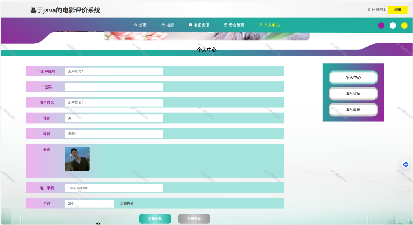Select the white theme color circle
The image size is (413, 225).
point(393,25)
